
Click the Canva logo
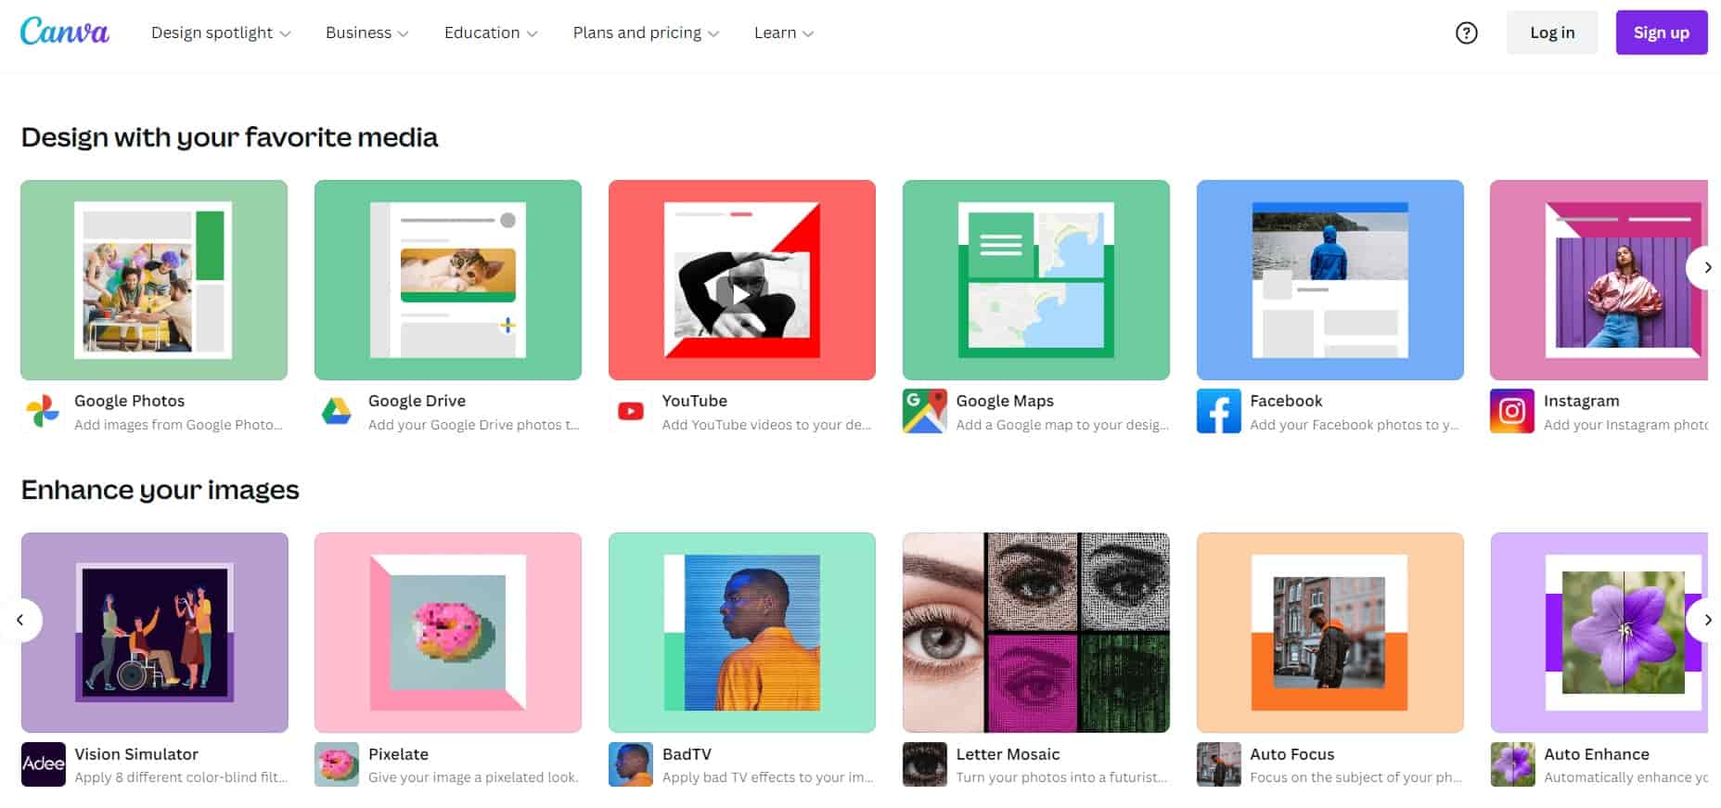pos(65,32)
